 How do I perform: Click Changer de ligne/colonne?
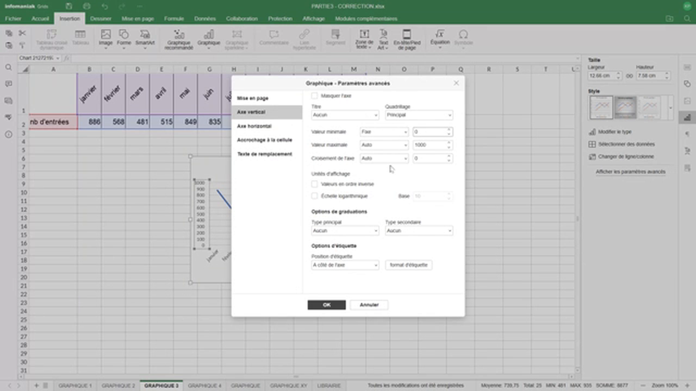[622, 156]
